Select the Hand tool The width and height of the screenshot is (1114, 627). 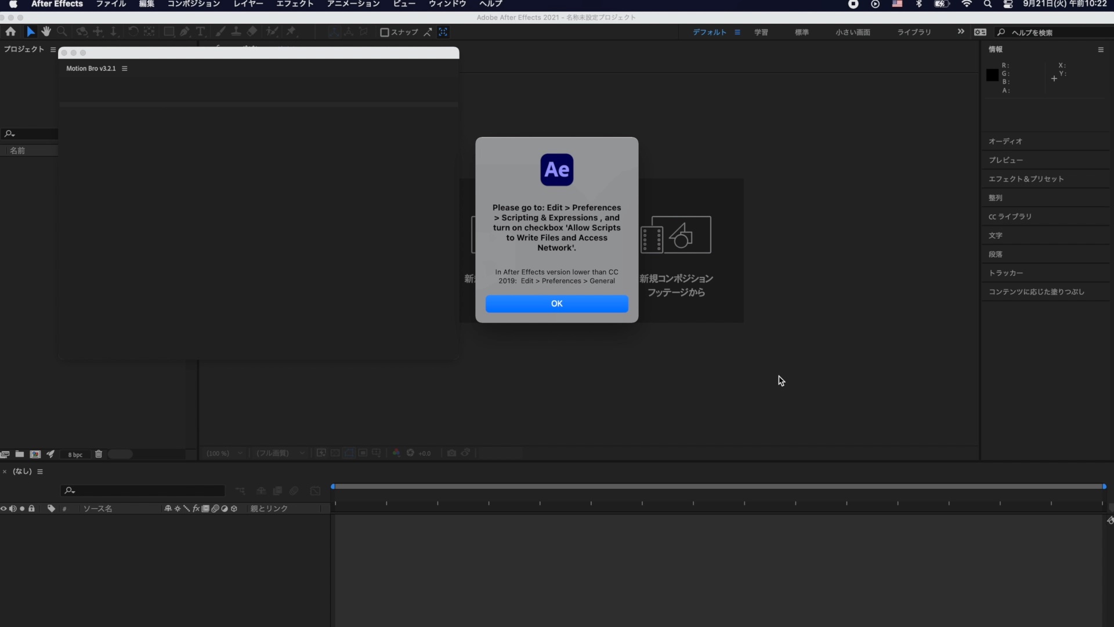point(46,32)
